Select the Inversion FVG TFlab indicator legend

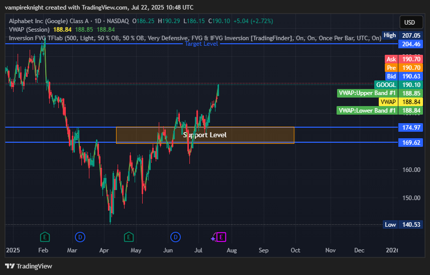point(195,38)
